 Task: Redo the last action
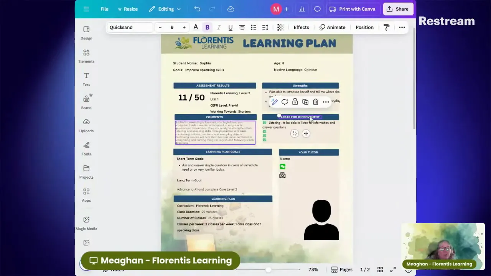(x=212, y=9)
